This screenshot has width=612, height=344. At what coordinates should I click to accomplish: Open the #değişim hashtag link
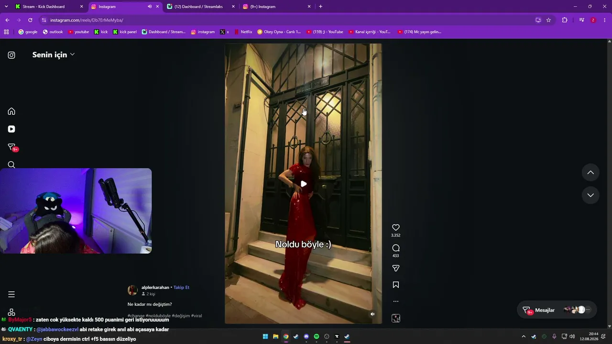click(181, 316)
